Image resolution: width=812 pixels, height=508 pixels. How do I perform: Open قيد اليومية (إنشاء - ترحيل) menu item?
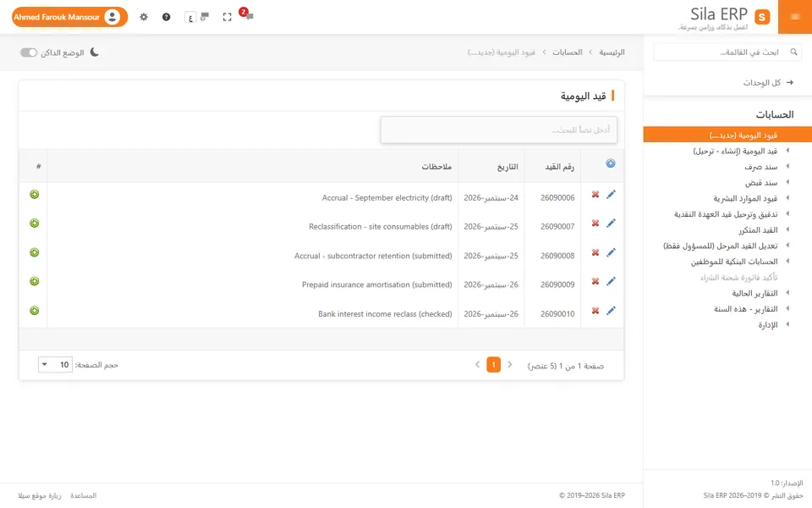[x=735, y=151]
